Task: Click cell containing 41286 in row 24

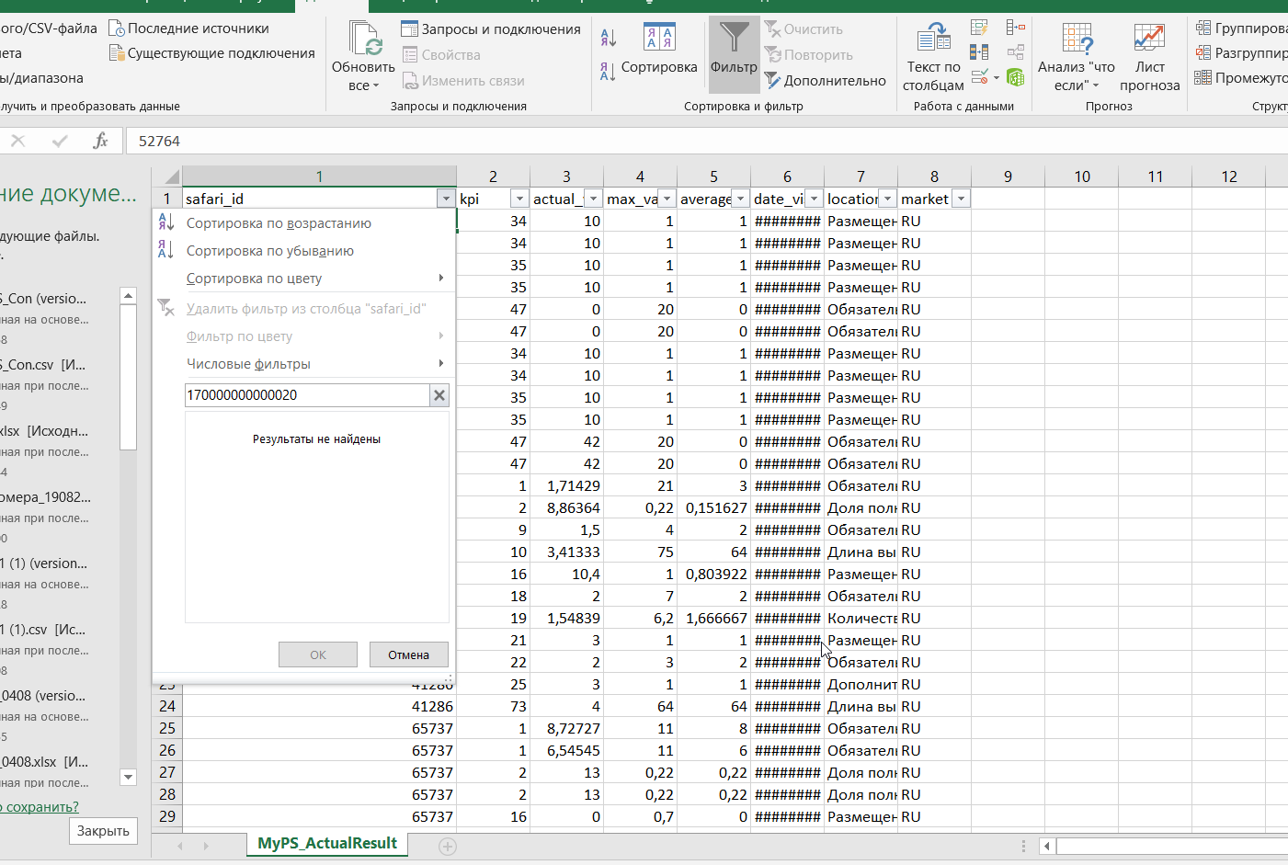Action: point(319,706)
